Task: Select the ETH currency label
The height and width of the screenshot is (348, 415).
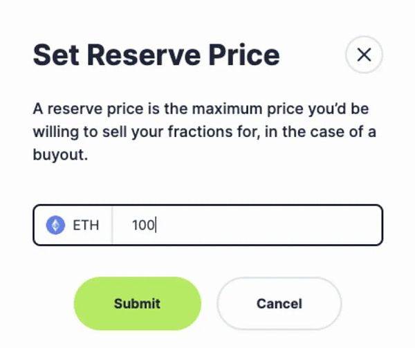Action: click(86, 226)
